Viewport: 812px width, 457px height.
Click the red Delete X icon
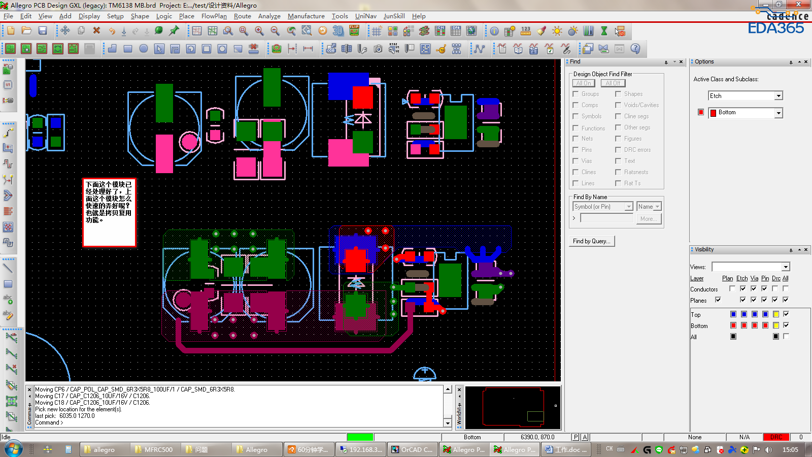pos(96,31)
